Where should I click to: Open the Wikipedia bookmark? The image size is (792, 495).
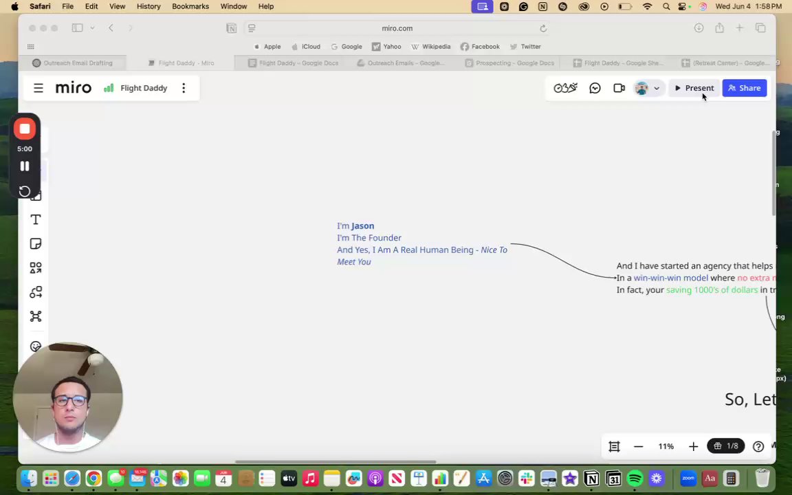[431, 47]
